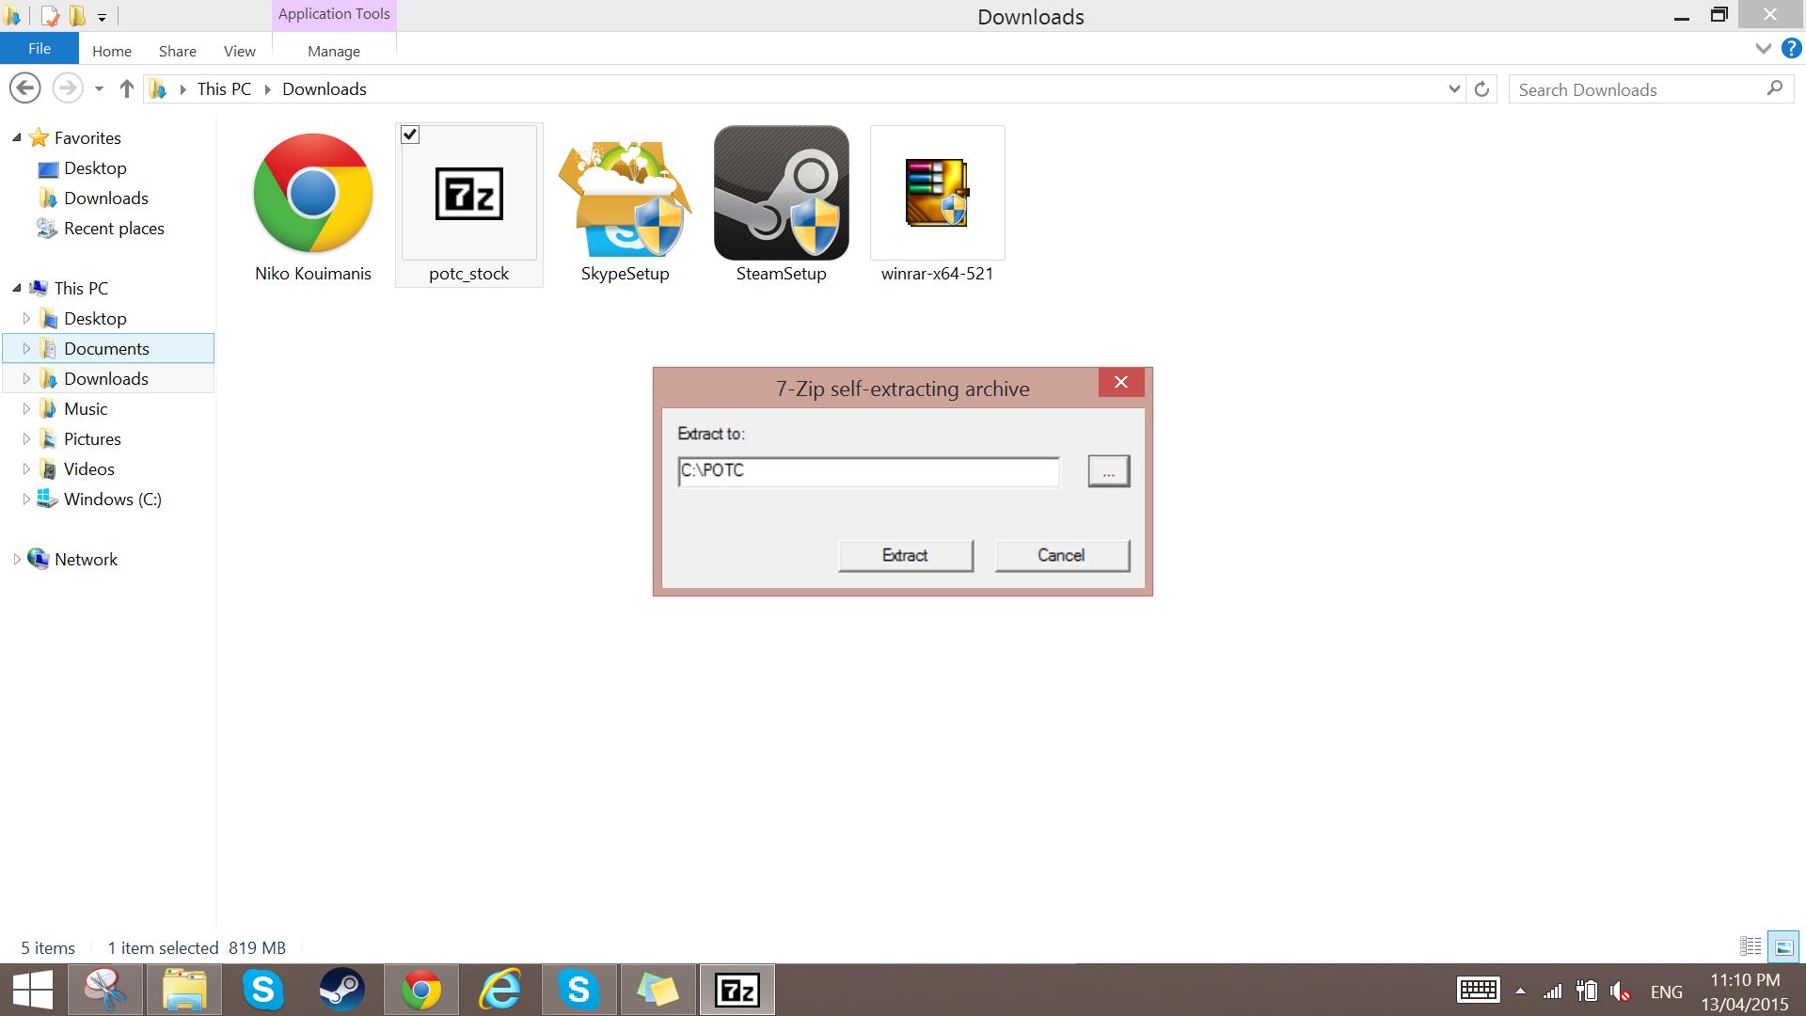This screenshot has width=1806, height=1016.
Task: Open the View ribbon tab
Action: click(x=240, y=51)
